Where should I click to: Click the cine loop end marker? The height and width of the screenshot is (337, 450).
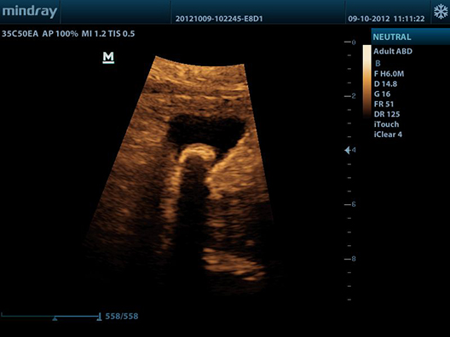[99, 317]
